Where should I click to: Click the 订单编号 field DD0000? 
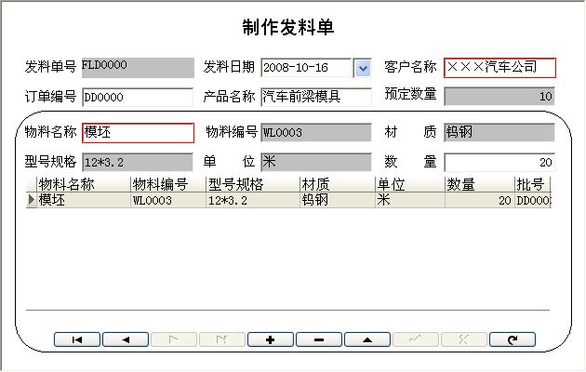[x=138, y=97]
